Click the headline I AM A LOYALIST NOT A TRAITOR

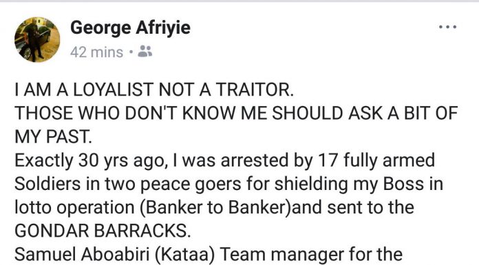tap(154, 89)
